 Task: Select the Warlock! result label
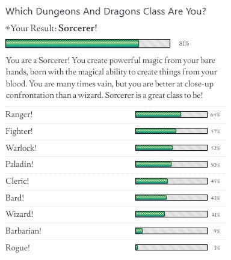pyautogui.click(x=21, y=148)
